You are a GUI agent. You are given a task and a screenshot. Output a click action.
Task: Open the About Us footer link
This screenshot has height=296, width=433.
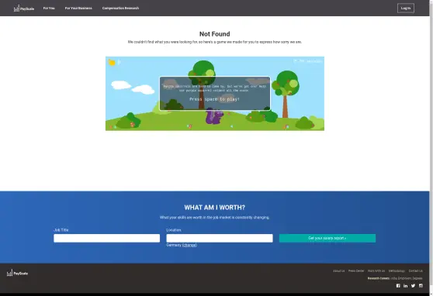point(338,271)
